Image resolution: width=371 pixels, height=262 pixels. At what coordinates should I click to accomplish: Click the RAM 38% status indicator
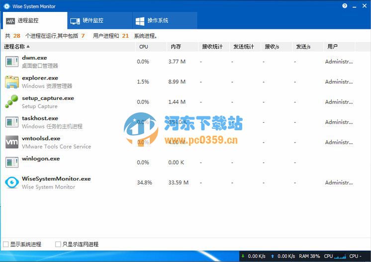click(309, 257)
